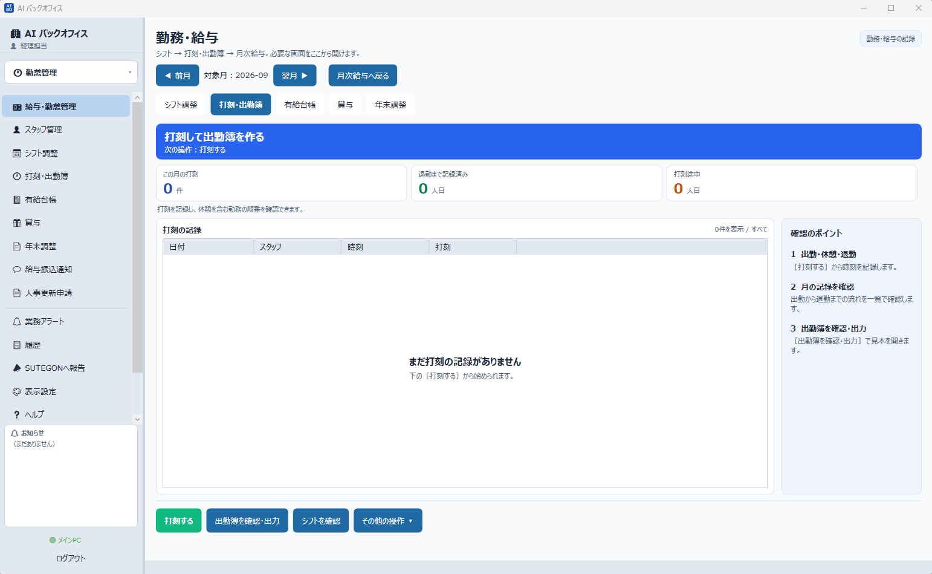The image size is (932, 574).
Task: Click the メインPC status indicator
Action: 65,540
